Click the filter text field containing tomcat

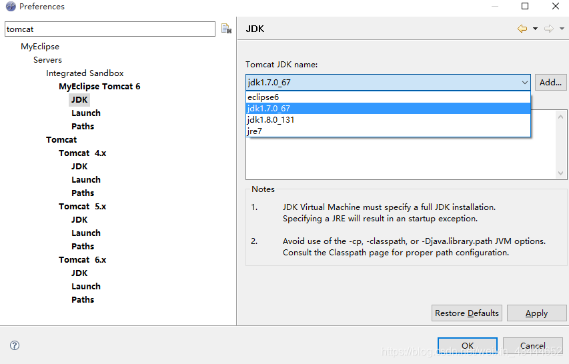110,29
